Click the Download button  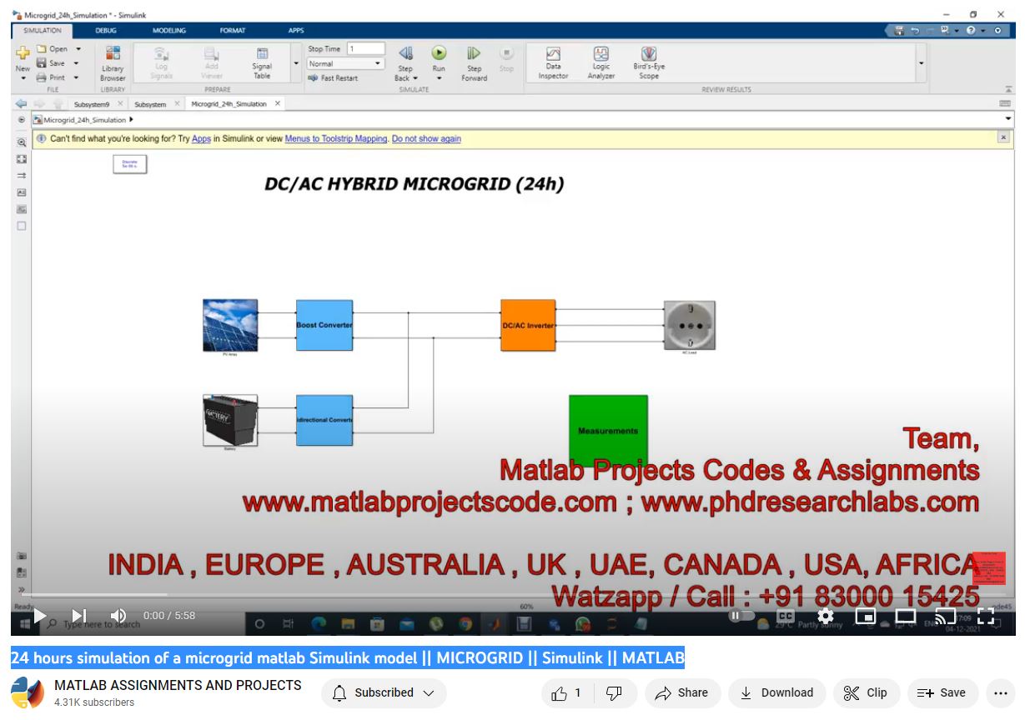click(x=776, y=692)
